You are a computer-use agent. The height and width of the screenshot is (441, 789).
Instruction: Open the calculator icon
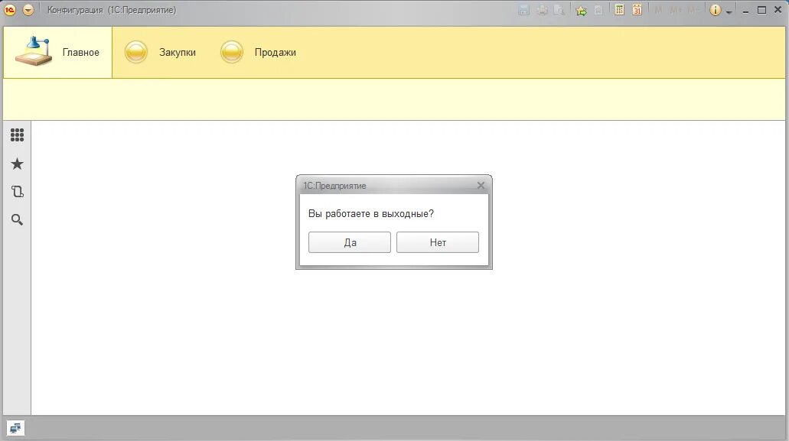tap(619, 10)
